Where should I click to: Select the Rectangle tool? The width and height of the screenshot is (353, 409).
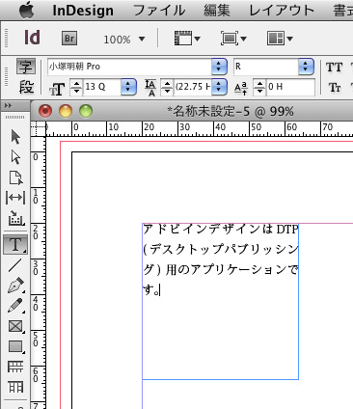click(x=15, y=346)
